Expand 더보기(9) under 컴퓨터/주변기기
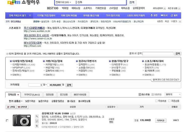The image size is (191, 132). coord(82,75)
